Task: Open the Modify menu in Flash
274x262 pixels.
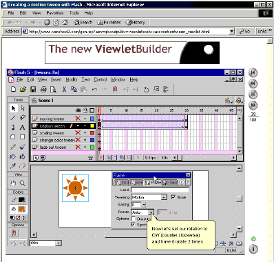Action: (x=72, y=79)
